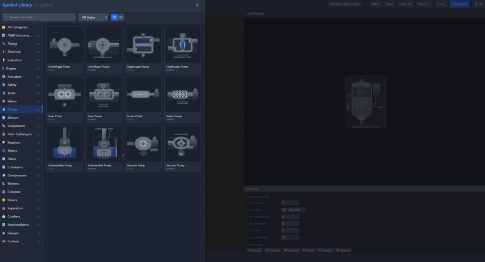485x262 pixels.
Task: Pick the classic Screw Pump symbol
Action: click(x=143, y=99)
